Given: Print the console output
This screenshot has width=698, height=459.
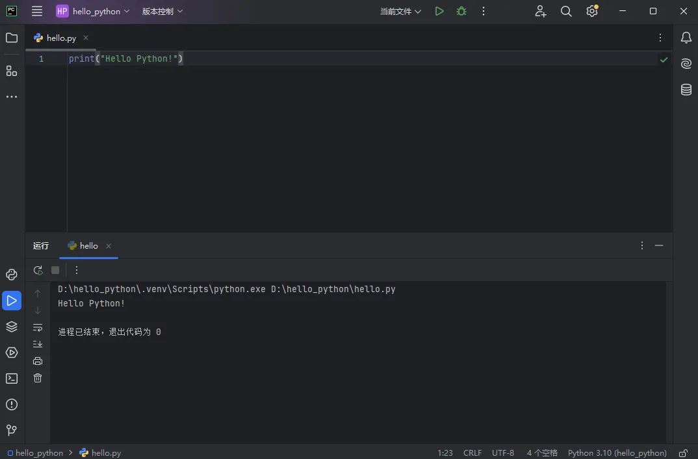Looking at the screenshot, I should [x=38, y=361].
